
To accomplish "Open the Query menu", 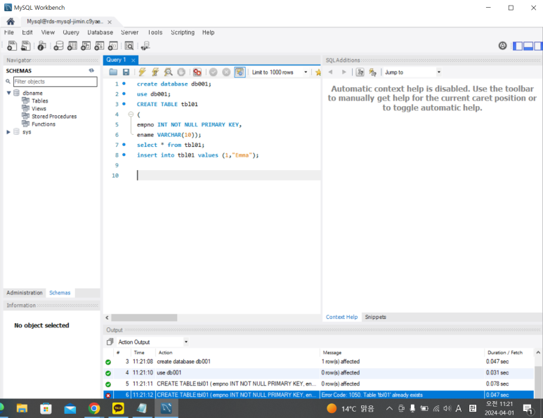I will [71, 32].
